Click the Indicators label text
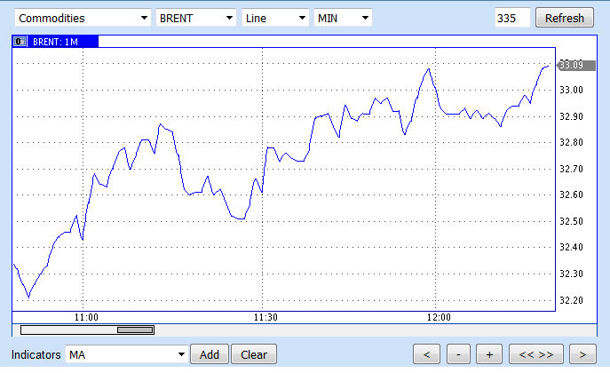 pos(36,354)
